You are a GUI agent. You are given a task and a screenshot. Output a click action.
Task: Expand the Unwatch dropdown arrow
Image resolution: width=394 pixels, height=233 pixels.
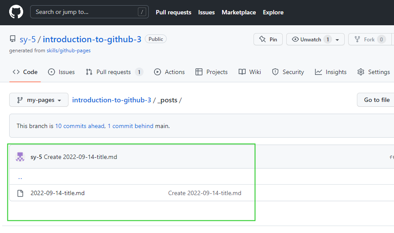337,40
